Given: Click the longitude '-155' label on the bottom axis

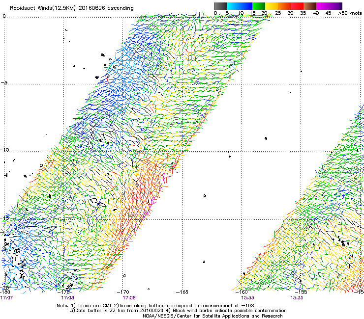Looking at the screenshot, I should [301, 292].
